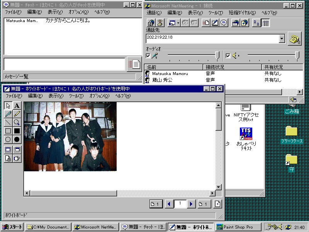This screenshot has width=309, height=232.
Task: Click the 接続状況 column header
Action: pos(232,67)
